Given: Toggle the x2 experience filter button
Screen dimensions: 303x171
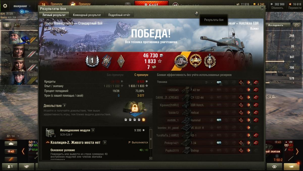Looking at the screenshot, I should coord(11,151).
